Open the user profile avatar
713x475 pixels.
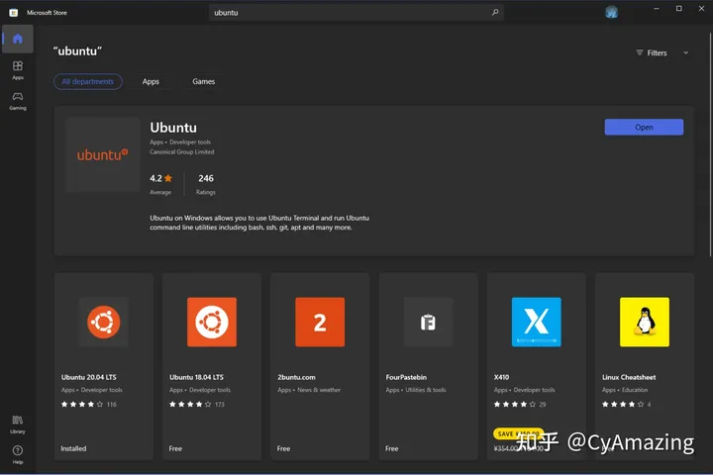click(x=612, y=12)
